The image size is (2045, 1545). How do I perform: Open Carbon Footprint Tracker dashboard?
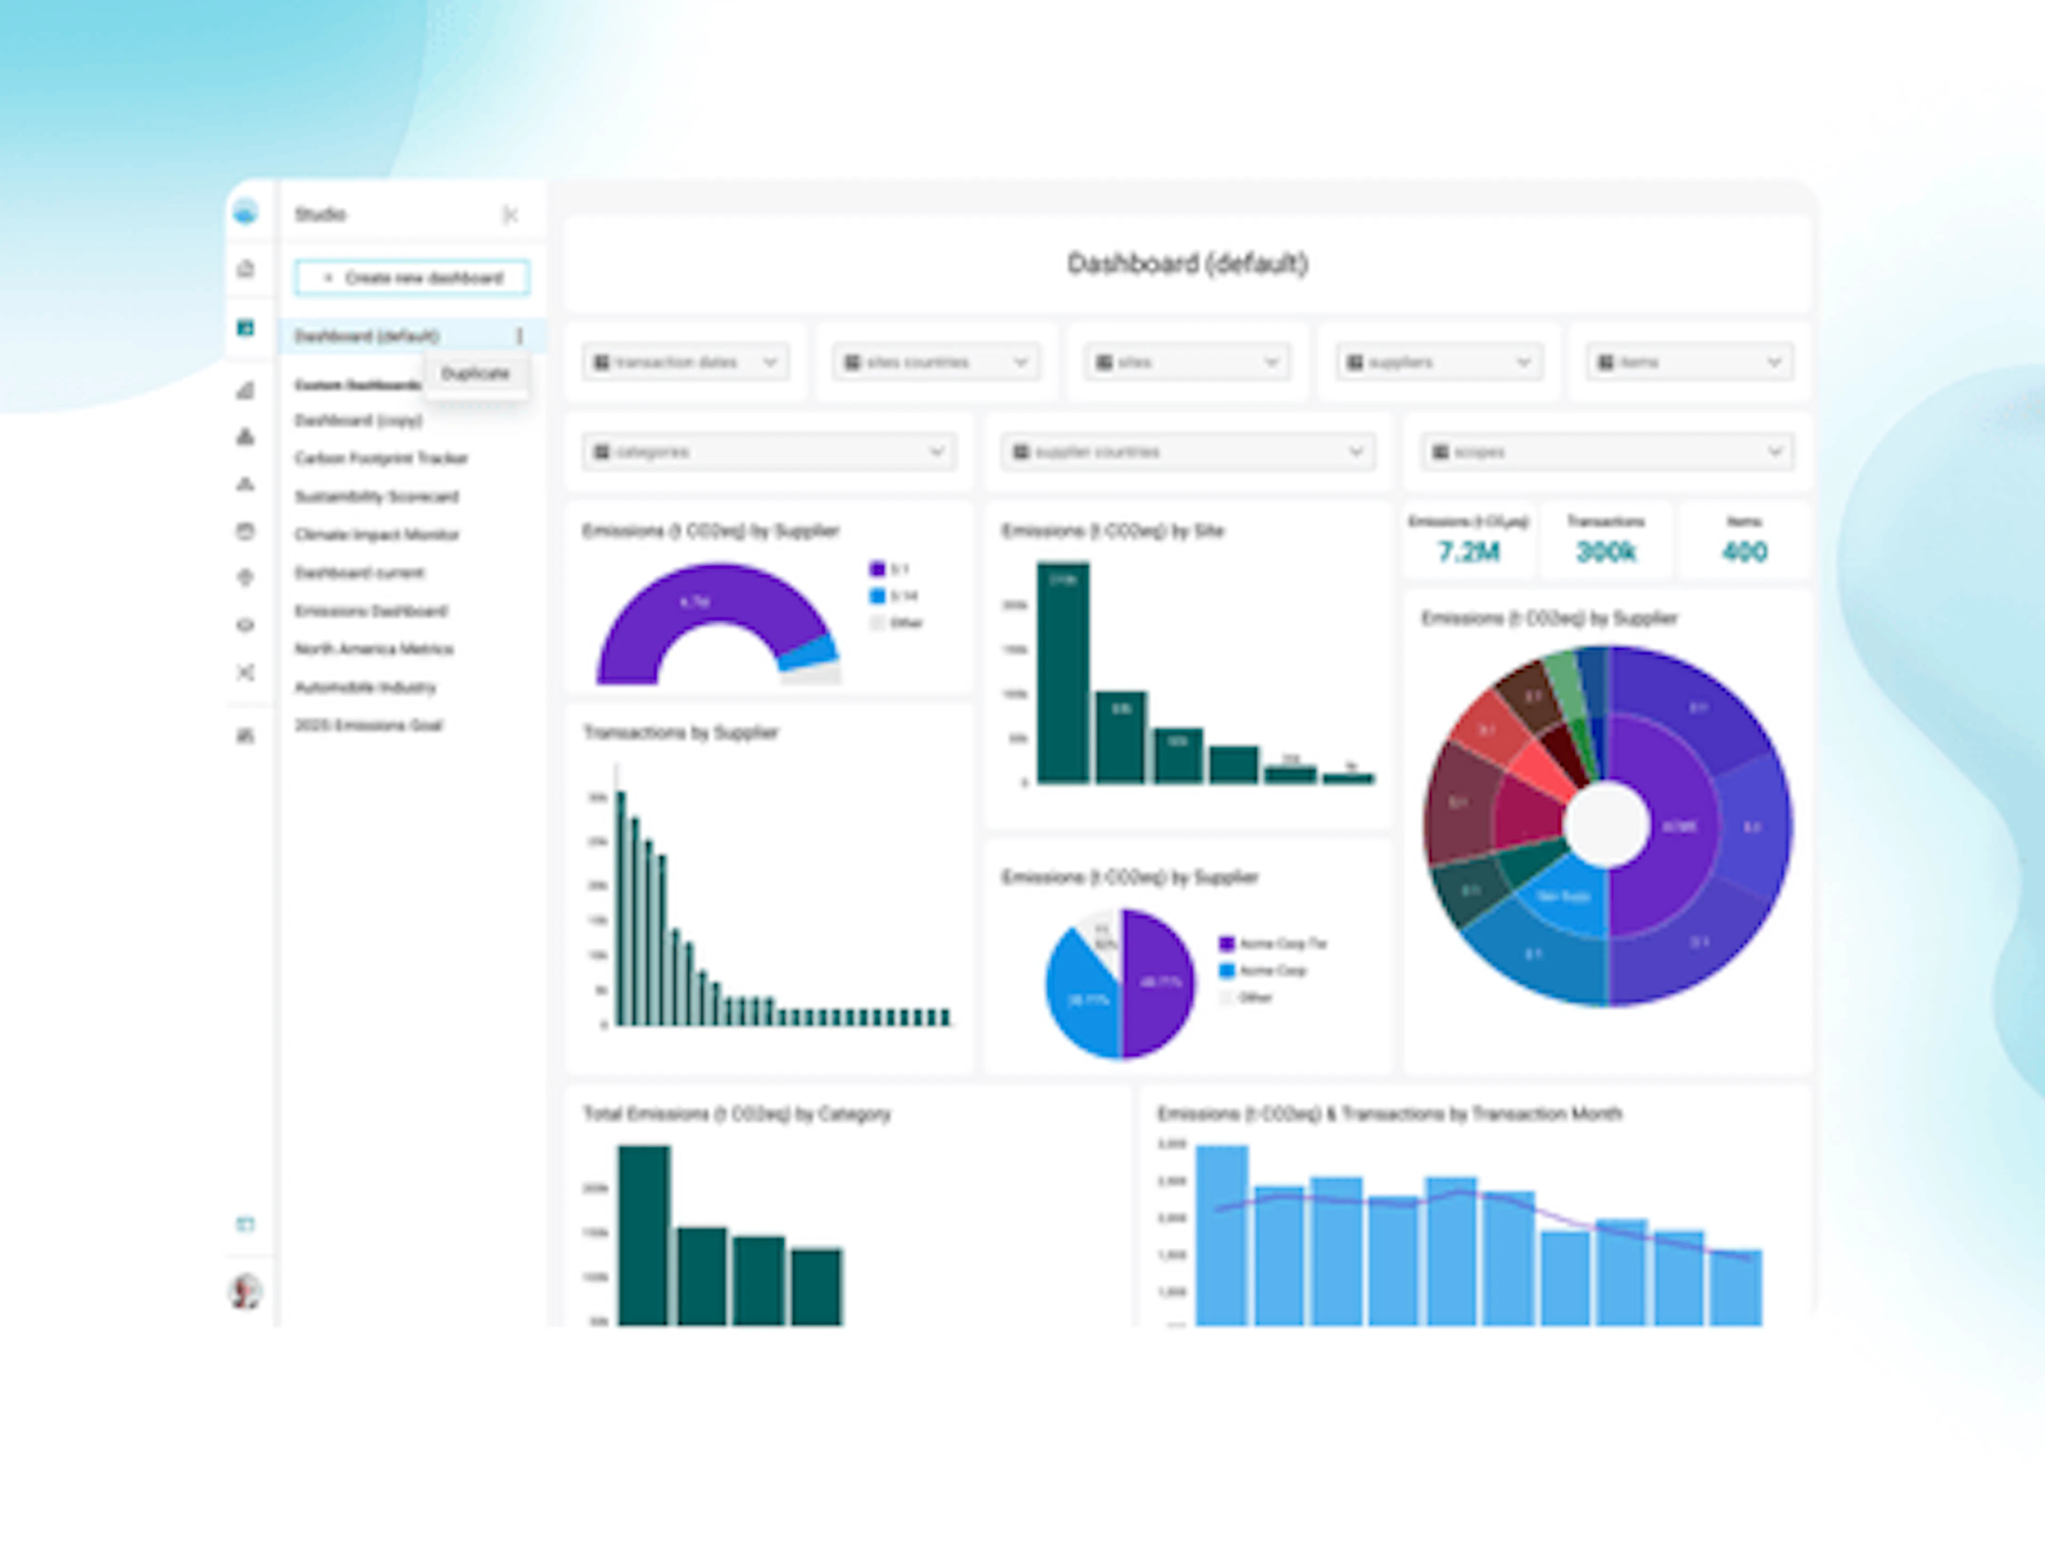(381, 459)
